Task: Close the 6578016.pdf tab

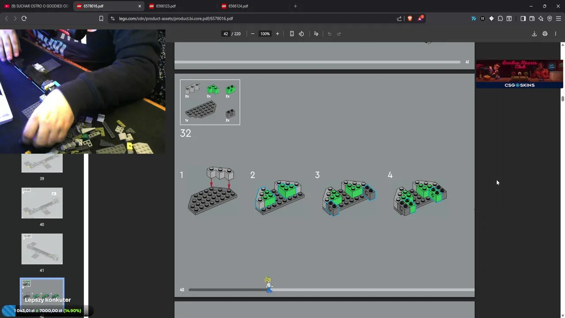Action: click(x=140, y=6)
